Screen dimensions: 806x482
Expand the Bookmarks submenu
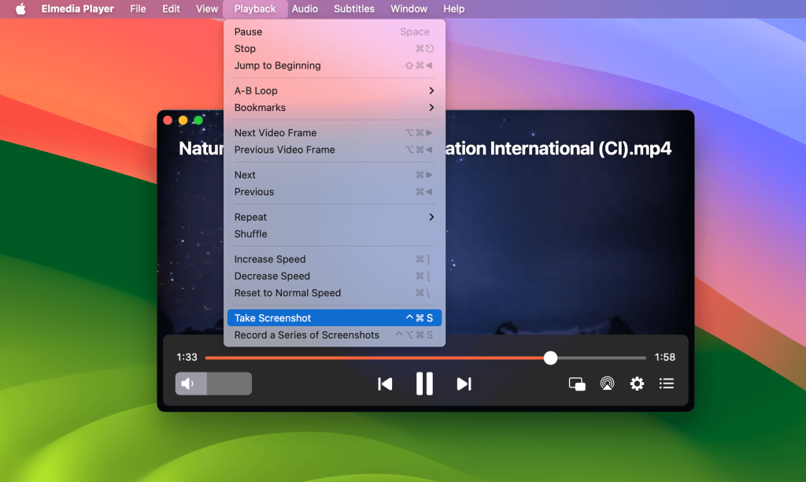tap(334, 108)
